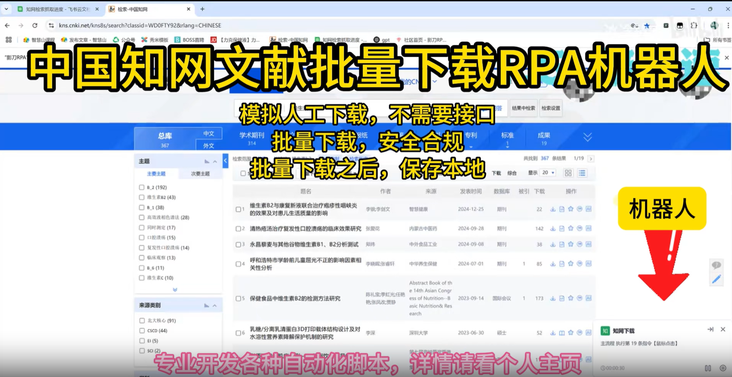Image resolution: width=732 pixels, height=377 pixels.
Task: Show more topics with double chevron
Action: point(175,290)
